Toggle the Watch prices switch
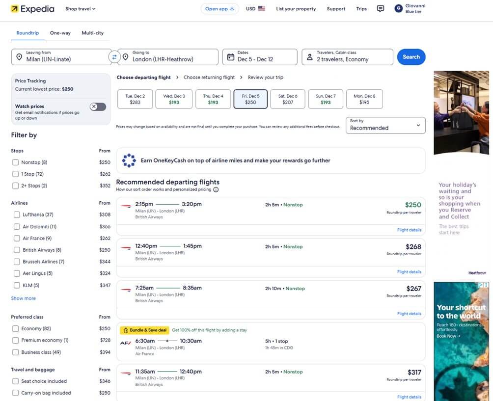 [98, 107]
